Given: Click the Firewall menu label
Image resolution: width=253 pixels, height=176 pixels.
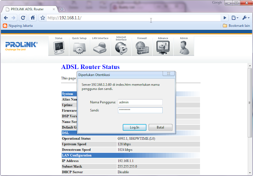Looking at the screenshot, I should (142, 38).
